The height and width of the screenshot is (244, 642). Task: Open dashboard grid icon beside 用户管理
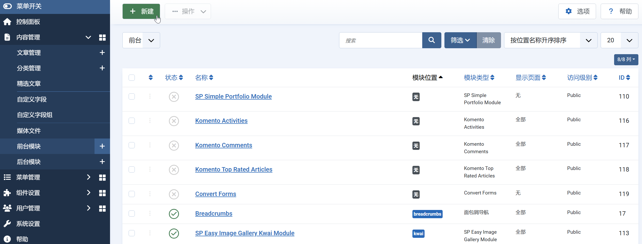click(102, 208)
